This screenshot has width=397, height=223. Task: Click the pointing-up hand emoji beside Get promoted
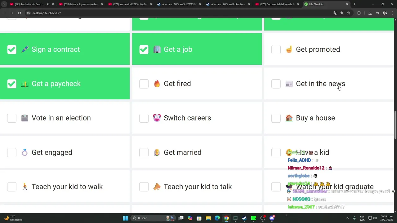pyautogui.click(x=289, y=49)
